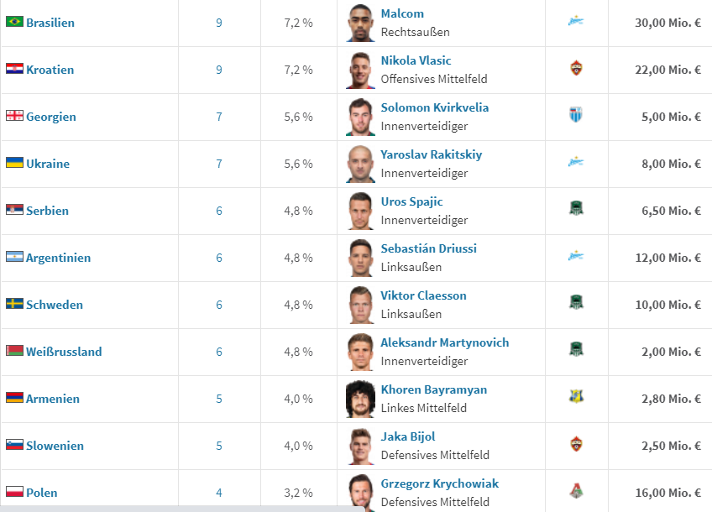Click the club crest in Malcom's row
The image size is (712, 512).
[575, 21]
